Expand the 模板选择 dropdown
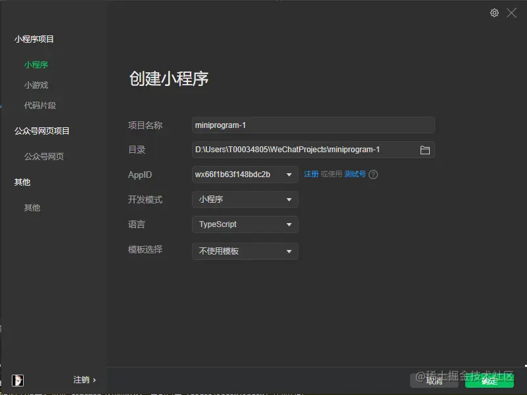 (244, 251)
